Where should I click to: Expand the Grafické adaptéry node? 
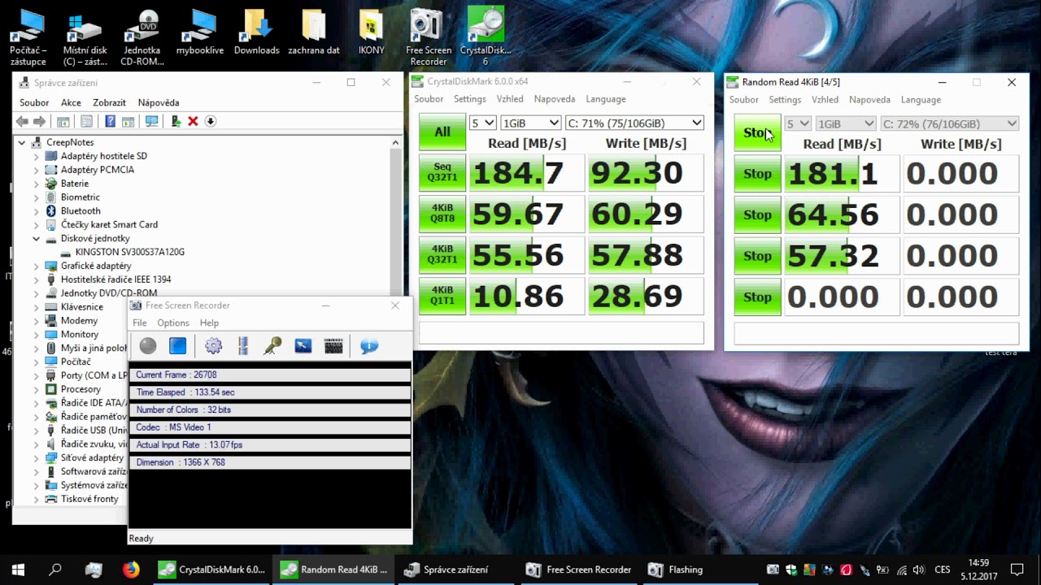[36, 266]
